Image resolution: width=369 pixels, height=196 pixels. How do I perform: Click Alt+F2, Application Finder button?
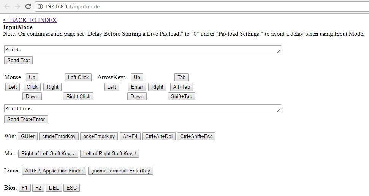click(54, 171)
